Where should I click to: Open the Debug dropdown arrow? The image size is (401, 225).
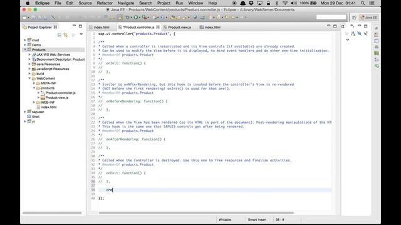[x=131, y=17]
